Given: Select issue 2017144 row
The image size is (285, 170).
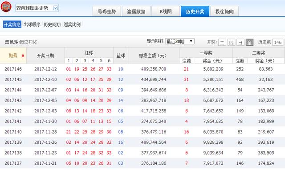Looking at the screenshot, I should 142,90.
